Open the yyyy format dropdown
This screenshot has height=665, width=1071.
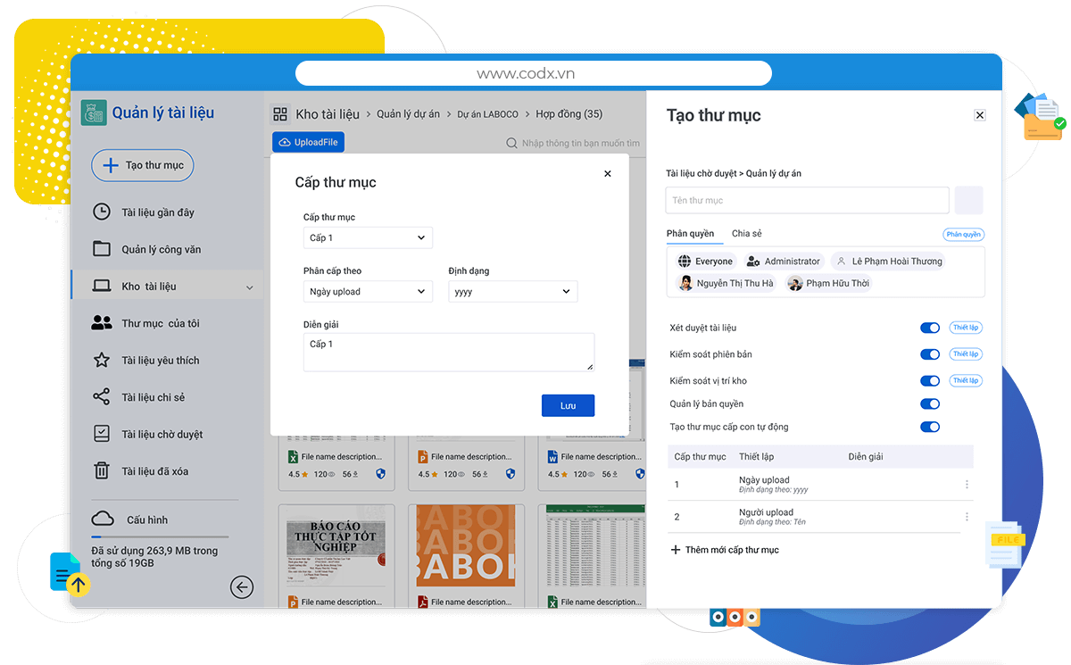[512, 292]
